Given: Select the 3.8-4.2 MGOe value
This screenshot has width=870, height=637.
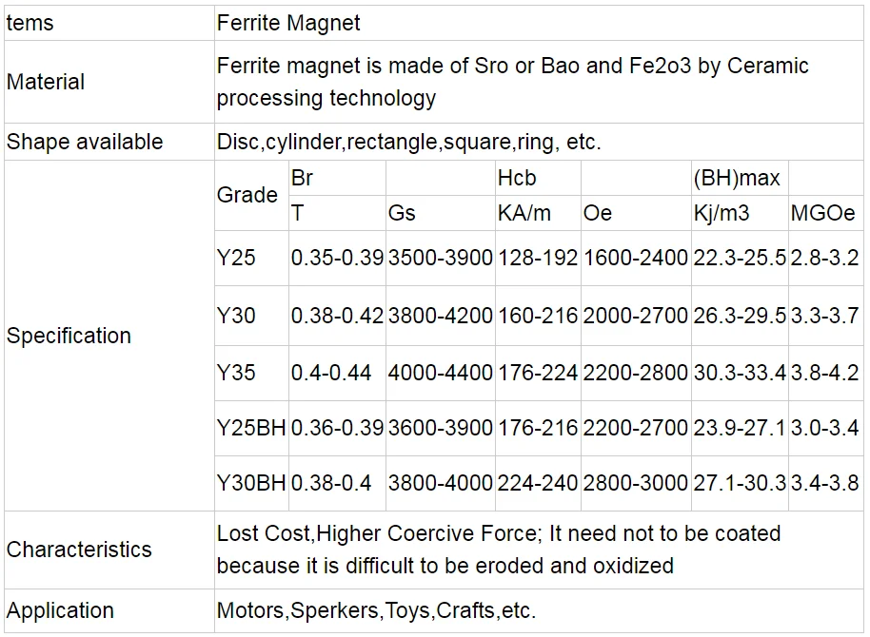Looking at the screenshot, I should 824,372.
